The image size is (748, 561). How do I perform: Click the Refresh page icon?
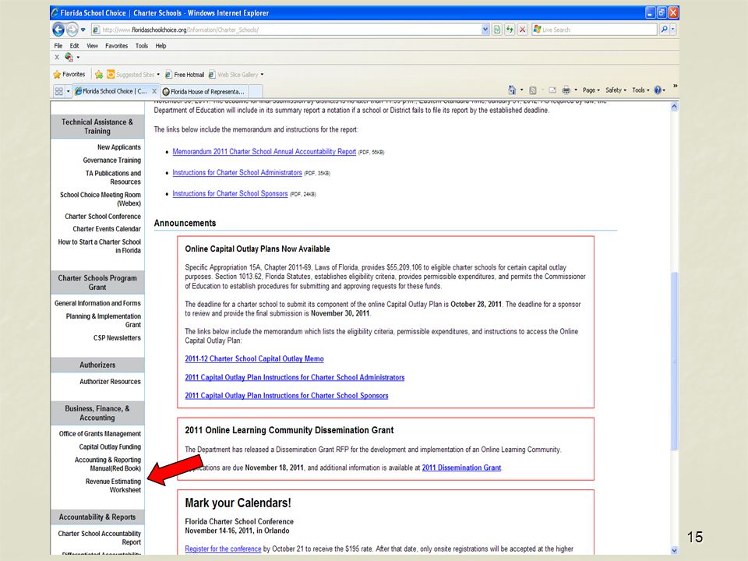click(510, 30)
